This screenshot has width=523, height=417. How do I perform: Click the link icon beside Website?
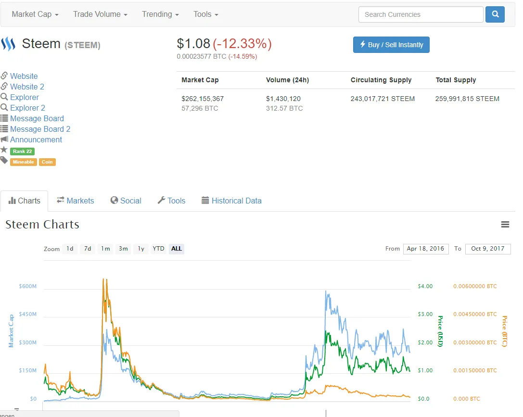[x=4, y=76]
